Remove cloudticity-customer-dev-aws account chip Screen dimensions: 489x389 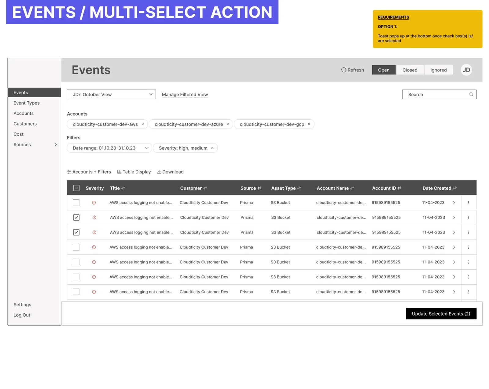point(142,124)
